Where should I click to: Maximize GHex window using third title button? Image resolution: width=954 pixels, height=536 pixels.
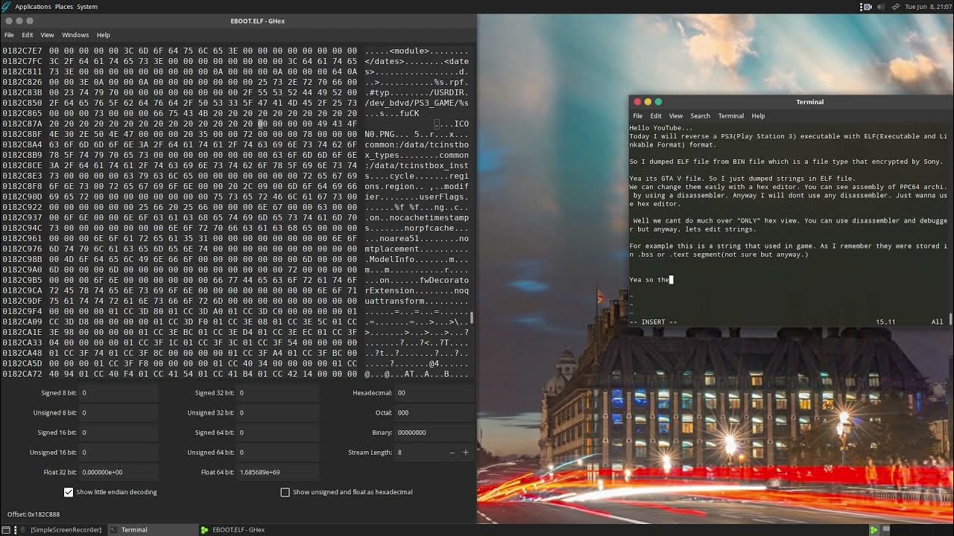(30, 21)
